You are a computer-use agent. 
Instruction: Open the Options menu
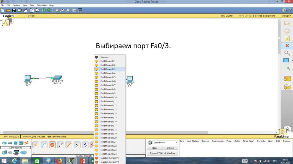click(x=16, y=5)
